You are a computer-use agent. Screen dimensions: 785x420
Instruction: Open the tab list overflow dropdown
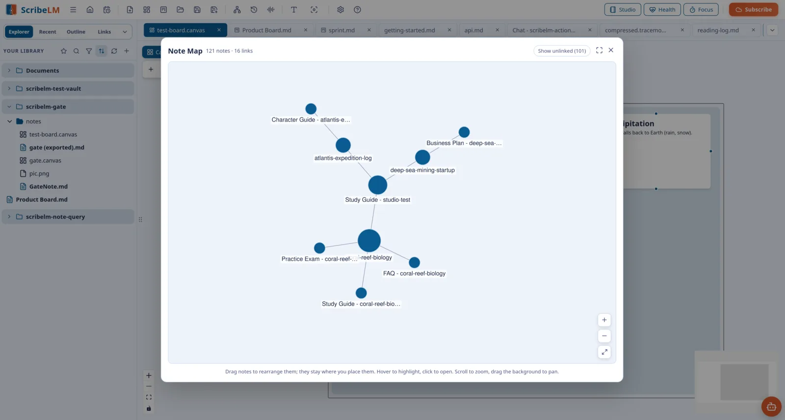point(772,30)
